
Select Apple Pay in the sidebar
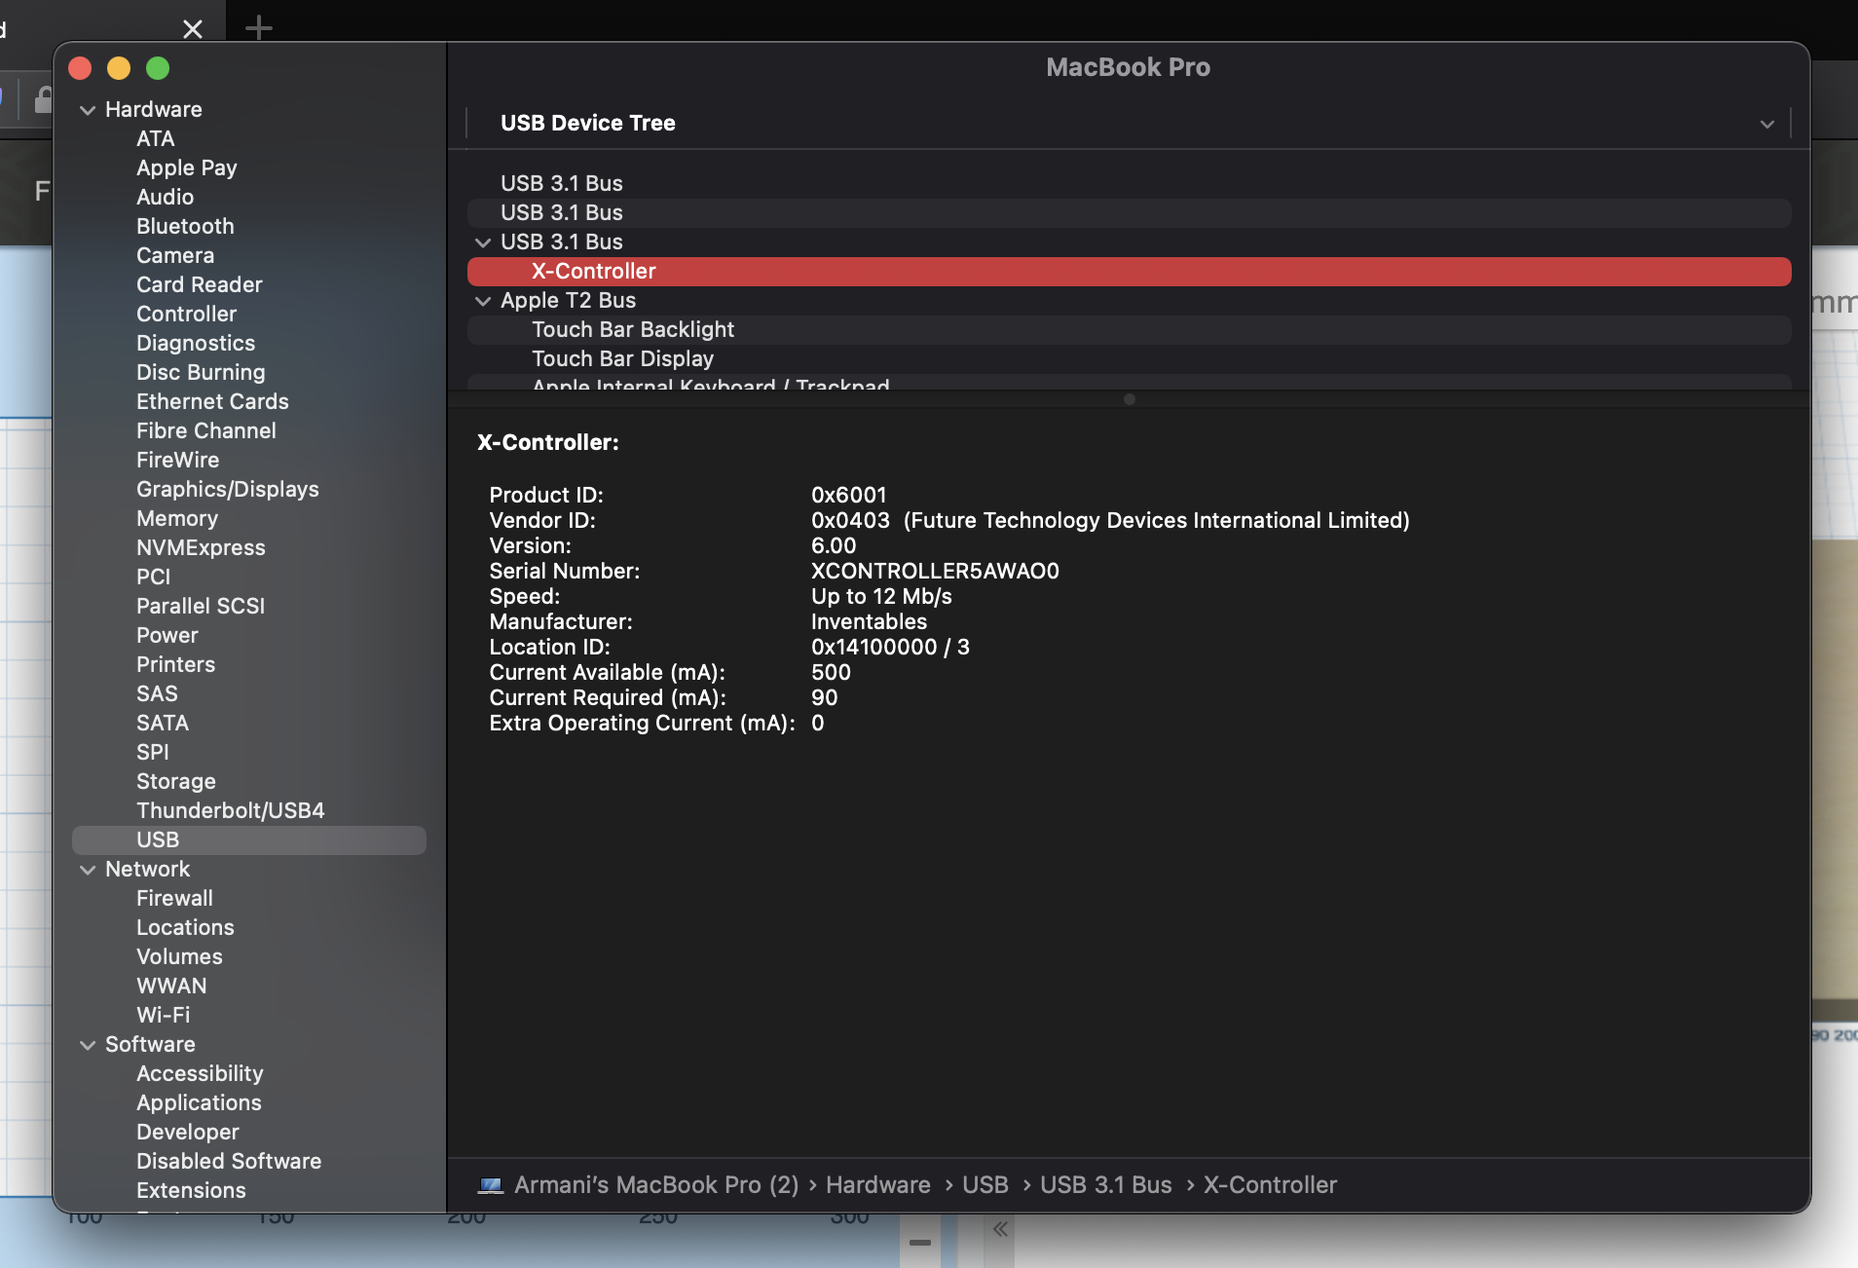point(187,168)
